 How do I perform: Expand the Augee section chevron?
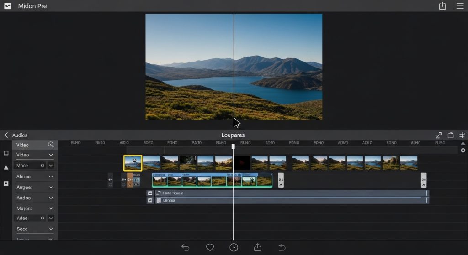[x=51, y=187]
